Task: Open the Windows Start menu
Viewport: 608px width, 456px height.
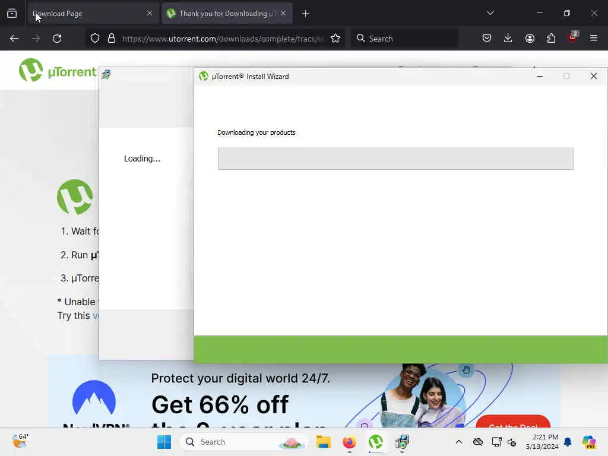Action: pos(164,442)
